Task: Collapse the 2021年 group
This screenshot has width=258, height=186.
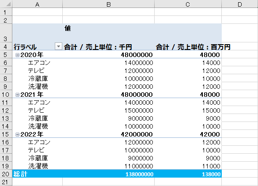Action: 17,95
